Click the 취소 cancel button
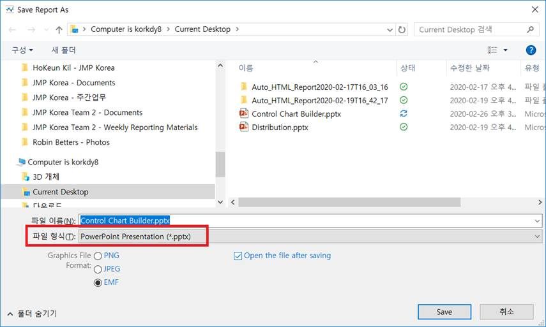This screenshot has width=546, height=327. click(x=506, y=312)
